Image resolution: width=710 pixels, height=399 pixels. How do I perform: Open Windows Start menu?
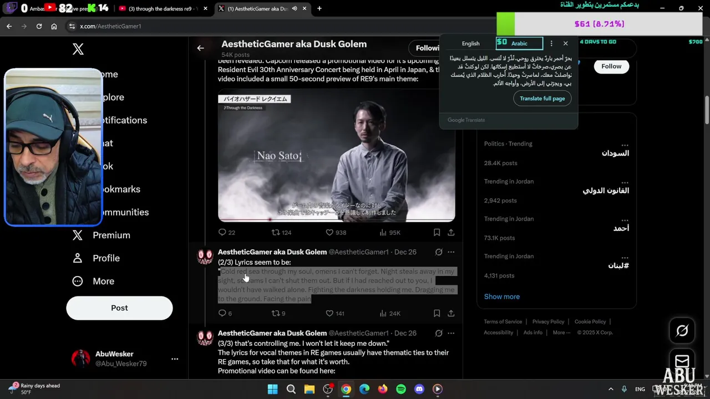click(272, 389)
